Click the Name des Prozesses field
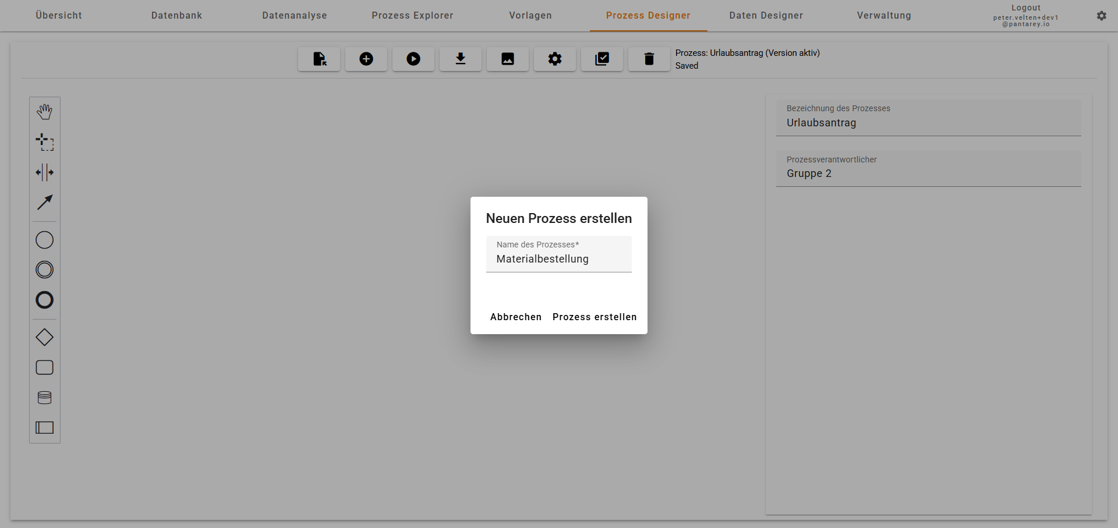This screenshot has width=1118, height=528. [x=558, y=258]
